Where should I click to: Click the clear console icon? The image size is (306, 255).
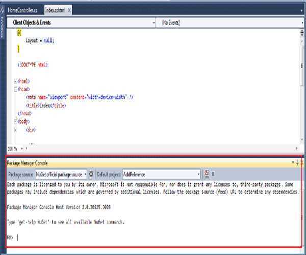pos(206,174)
